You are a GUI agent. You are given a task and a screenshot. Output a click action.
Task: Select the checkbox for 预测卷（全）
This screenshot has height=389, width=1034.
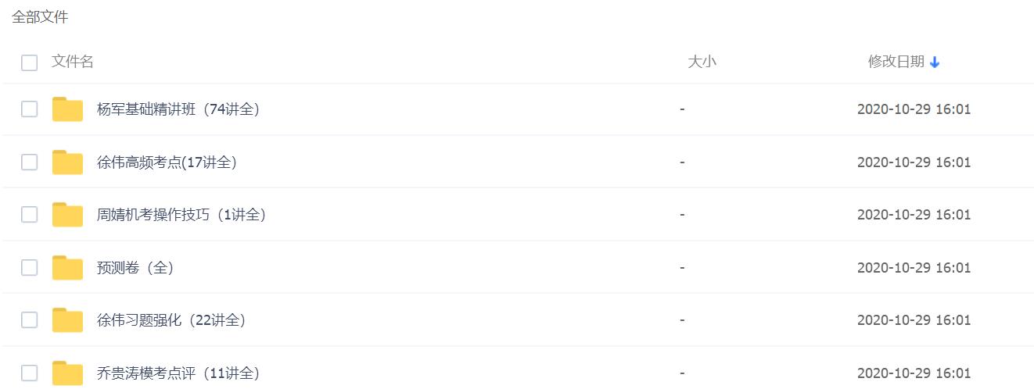coord(29,267)
